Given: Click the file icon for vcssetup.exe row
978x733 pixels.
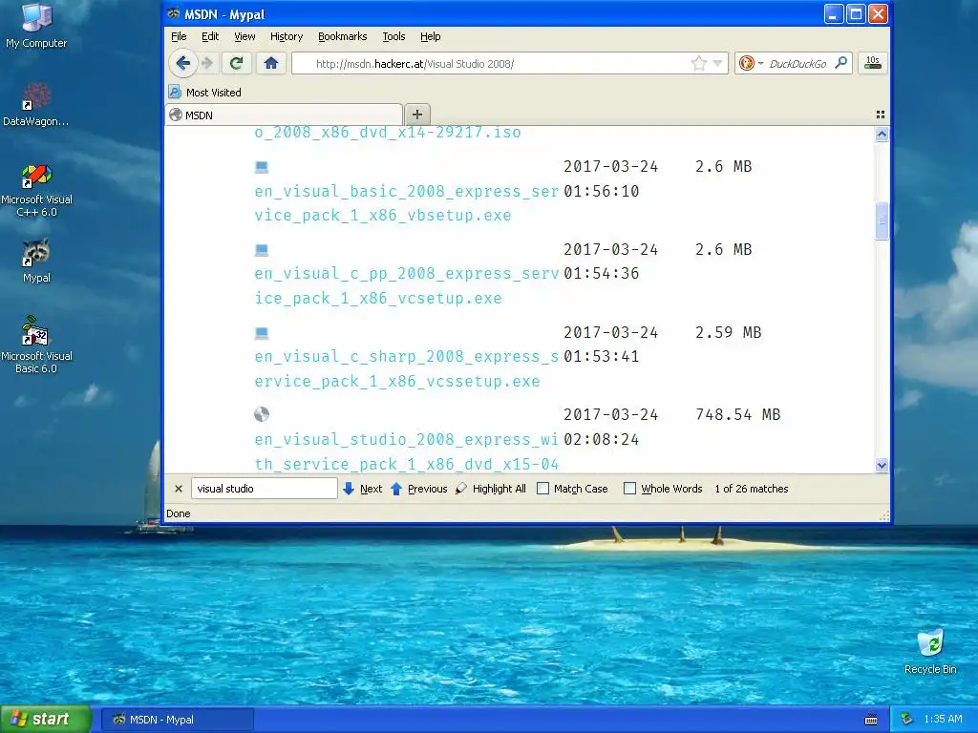Looking at the screenshot, I should pos(262,333).
